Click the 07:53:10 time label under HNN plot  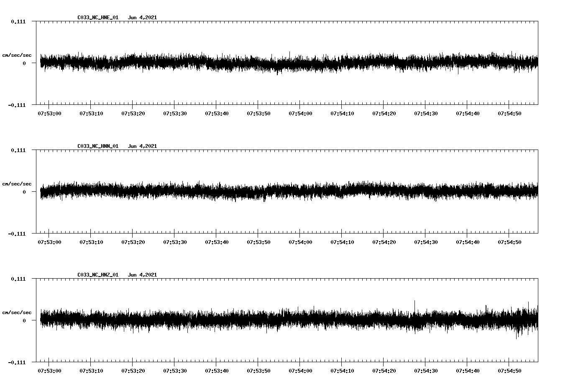(x=91, y=242)
